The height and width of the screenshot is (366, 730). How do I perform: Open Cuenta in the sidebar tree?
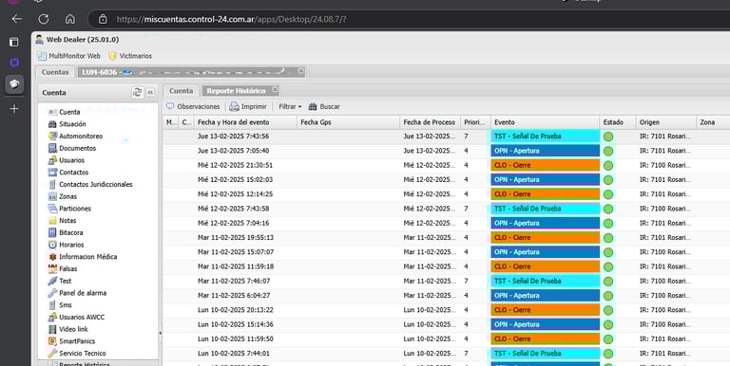[x=69, y=112]
